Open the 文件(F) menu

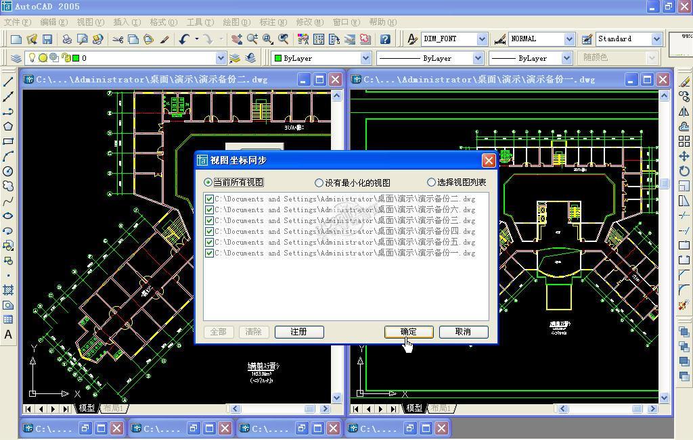point(17,22)
